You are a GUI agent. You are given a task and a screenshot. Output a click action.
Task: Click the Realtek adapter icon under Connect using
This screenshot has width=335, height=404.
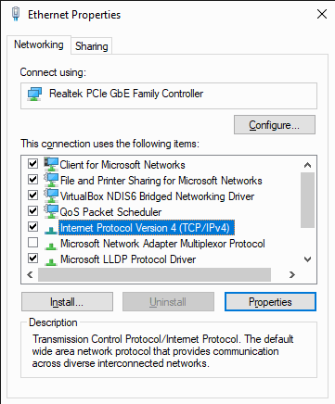point(34,94)
